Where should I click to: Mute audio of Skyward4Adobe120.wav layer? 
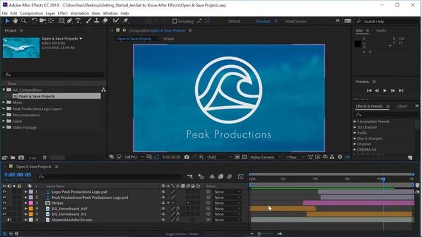pos(9,220)
